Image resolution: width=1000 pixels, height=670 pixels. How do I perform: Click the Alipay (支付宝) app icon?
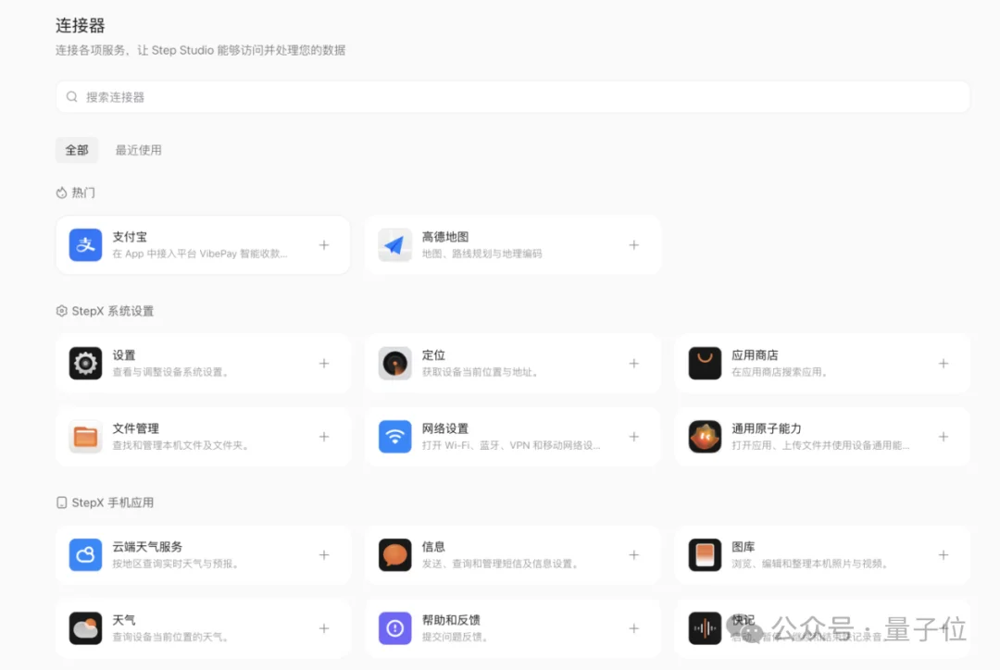click(x=85, y=245)
